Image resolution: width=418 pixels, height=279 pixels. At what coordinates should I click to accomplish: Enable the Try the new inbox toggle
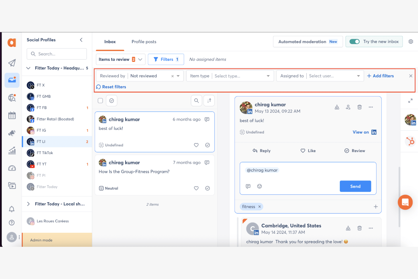354,41
